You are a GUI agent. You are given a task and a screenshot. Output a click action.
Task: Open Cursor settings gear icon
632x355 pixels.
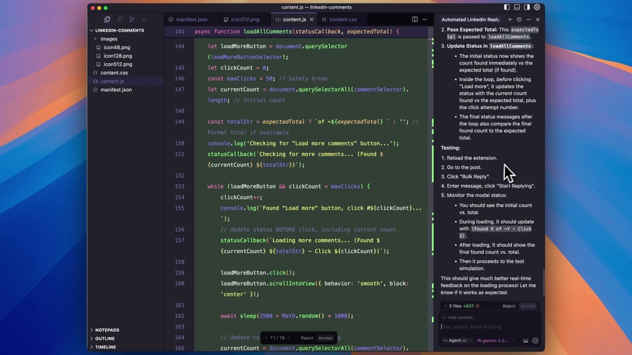click(x=537, y=7)
